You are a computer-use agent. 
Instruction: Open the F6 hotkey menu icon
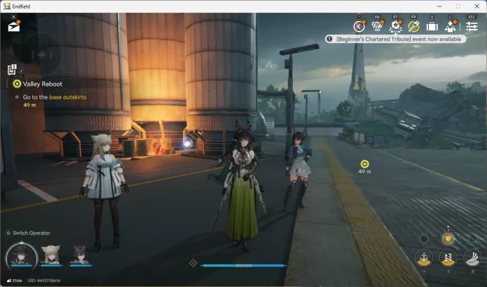pos(377,27)
